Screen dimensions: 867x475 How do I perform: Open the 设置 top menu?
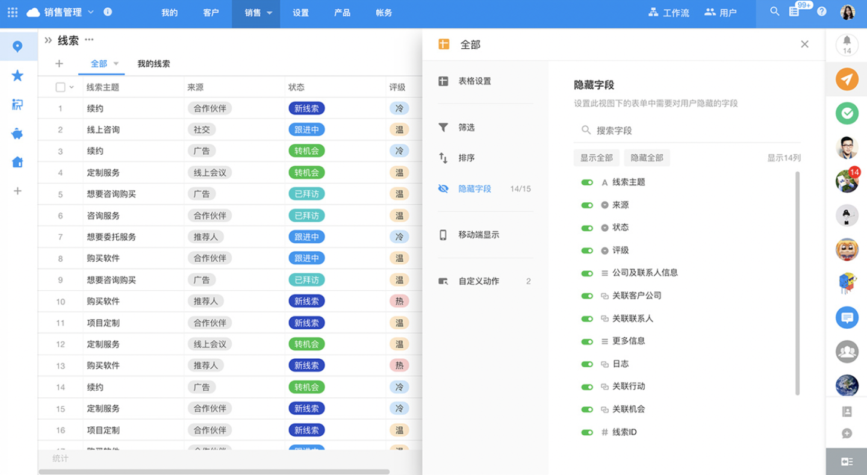[x=300, y=13]
